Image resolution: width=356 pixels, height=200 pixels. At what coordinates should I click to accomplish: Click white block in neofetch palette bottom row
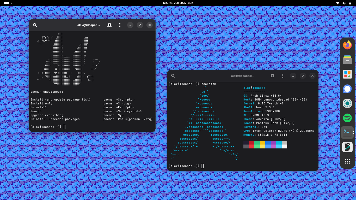pyautogui.click(x=284, y=146)
